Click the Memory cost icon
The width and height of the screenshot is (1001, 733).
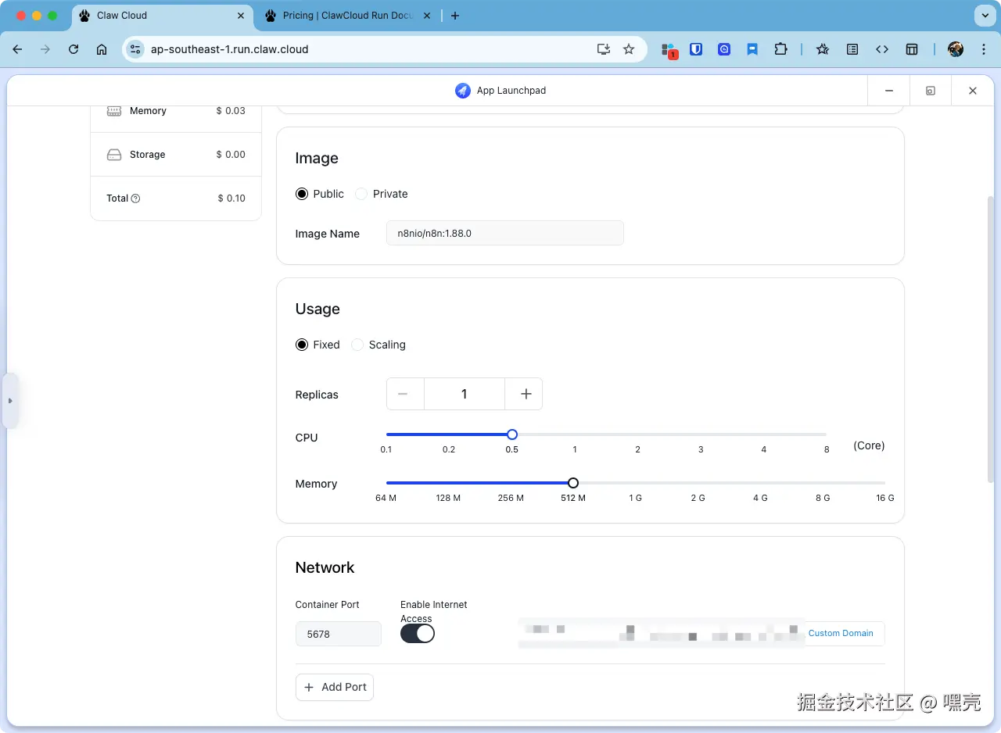tap(114, 111)
